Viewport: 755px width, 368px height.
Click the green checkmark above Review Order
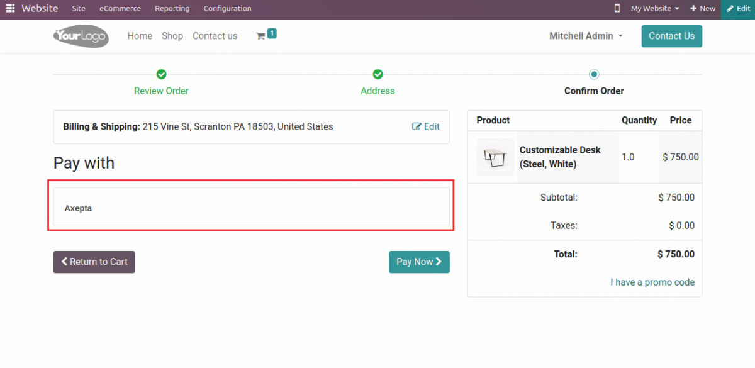(x=161, y=74)
